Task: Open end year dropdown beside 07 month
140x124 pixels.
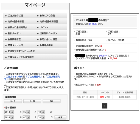Action: [x=9, y=117]
